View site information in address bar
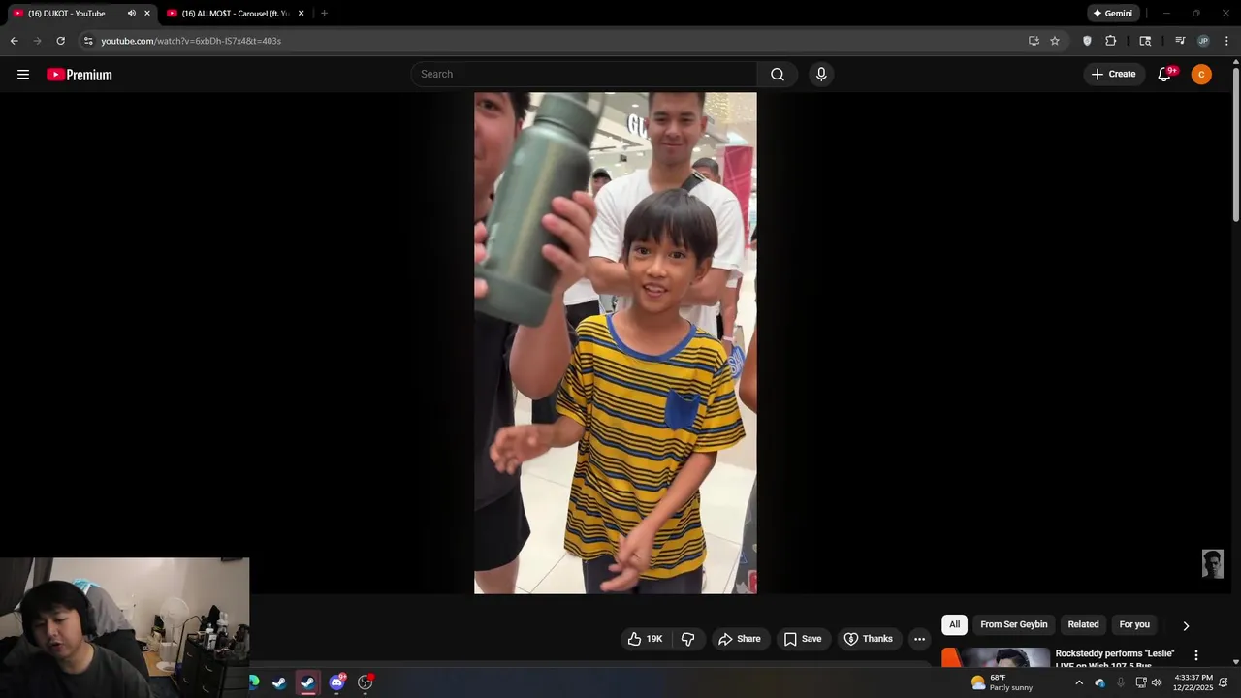 [x=88, y=41]
